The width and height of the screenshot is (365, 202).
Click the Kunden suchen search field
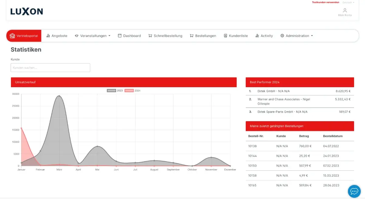click(50, 67)
